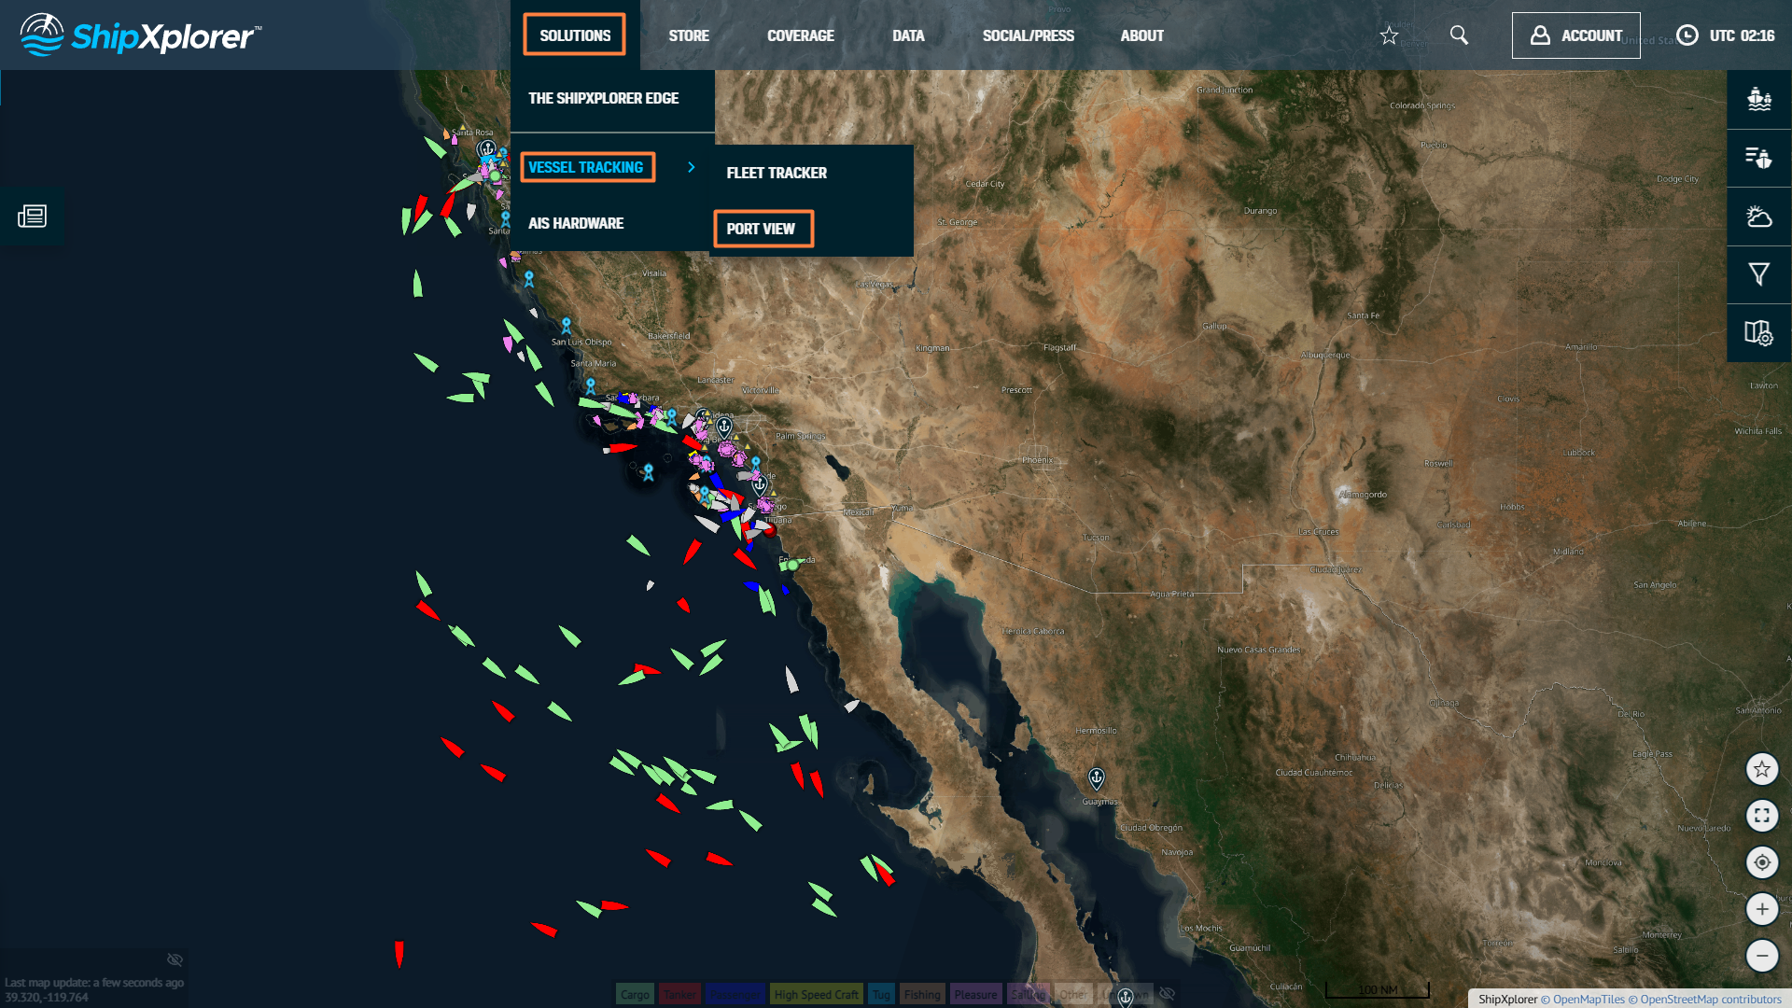Toggle the High Speed Craft filter
This screenshot has width=1792, height=1008.
816,995
